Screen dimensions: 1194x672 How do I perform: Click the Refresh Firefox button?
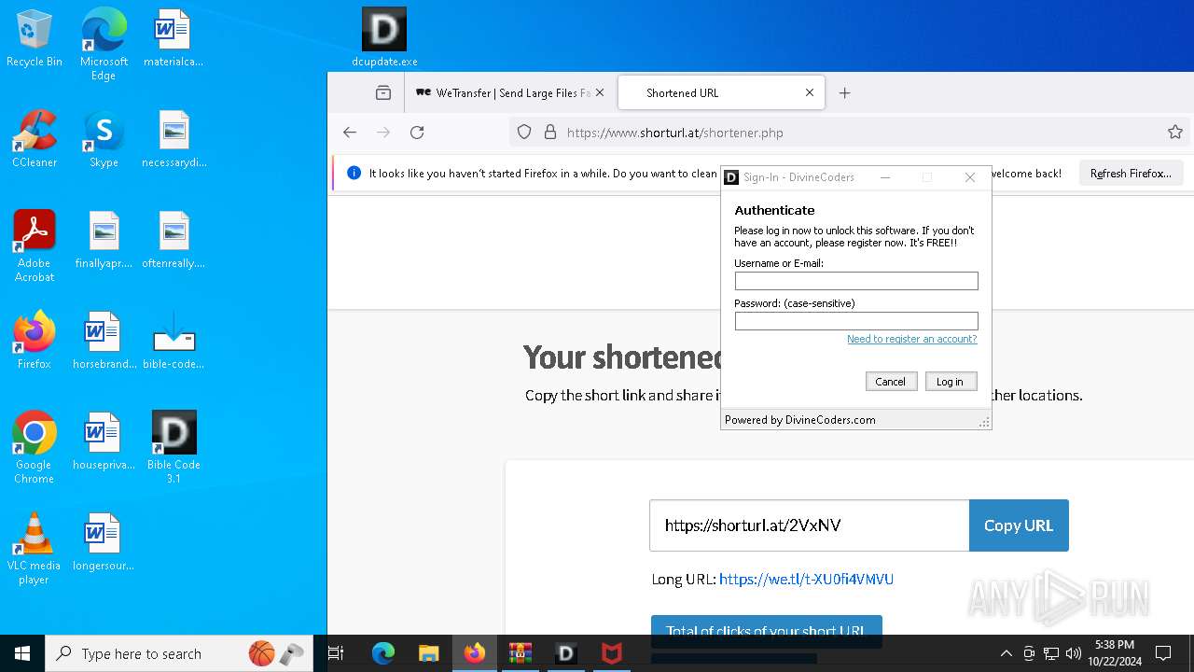(1131, 173)
